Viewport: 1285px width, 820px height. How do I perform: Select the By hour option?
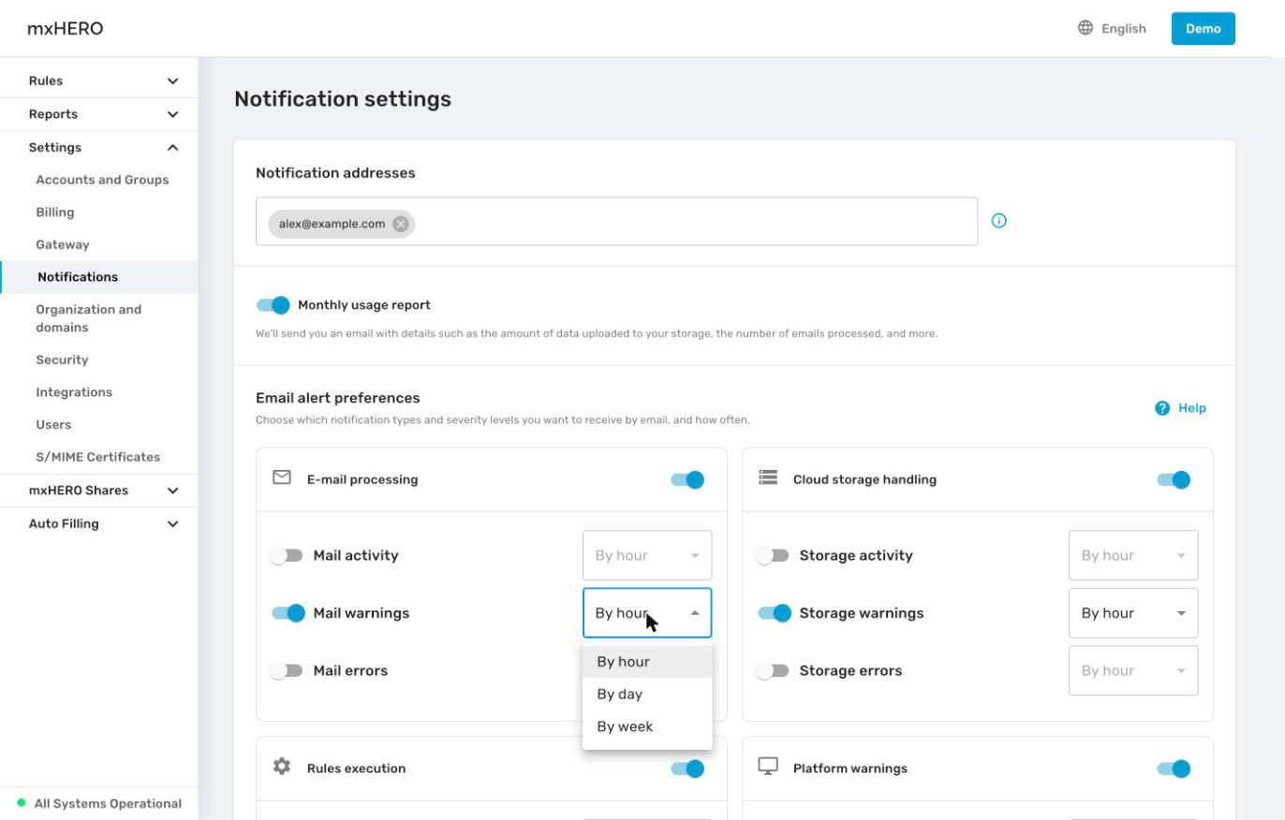647,662
